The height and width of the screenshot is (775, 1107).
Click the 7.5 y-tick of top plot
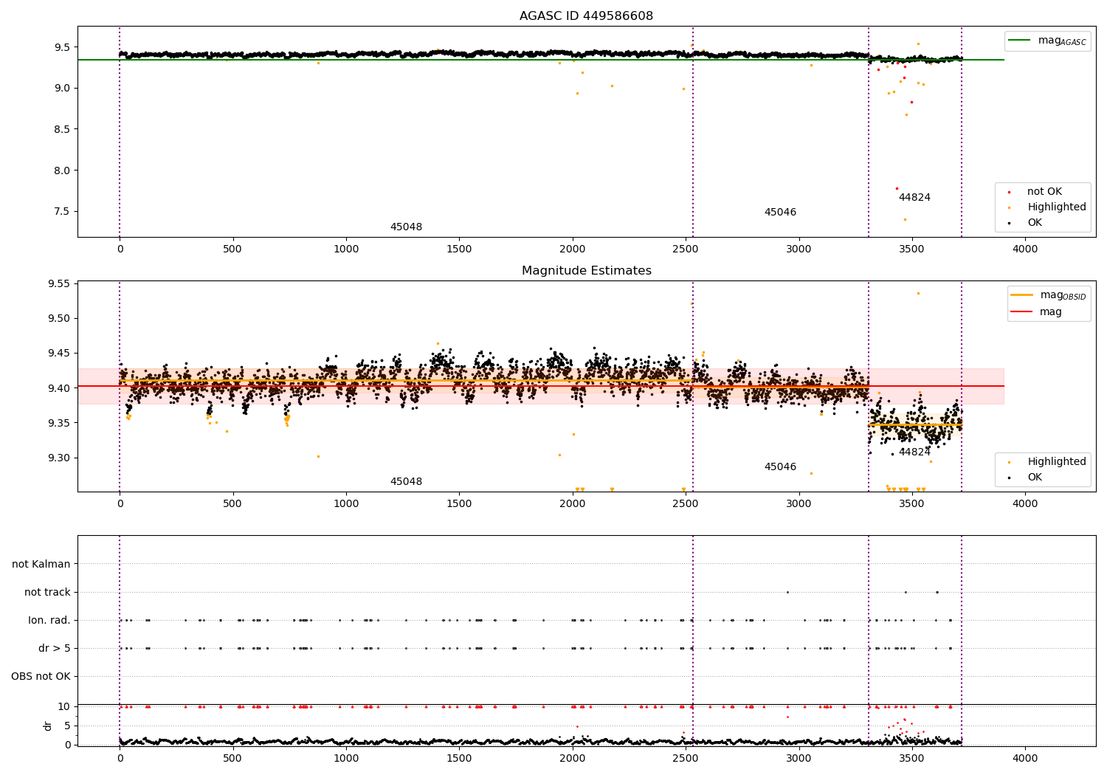pos(61,212)
